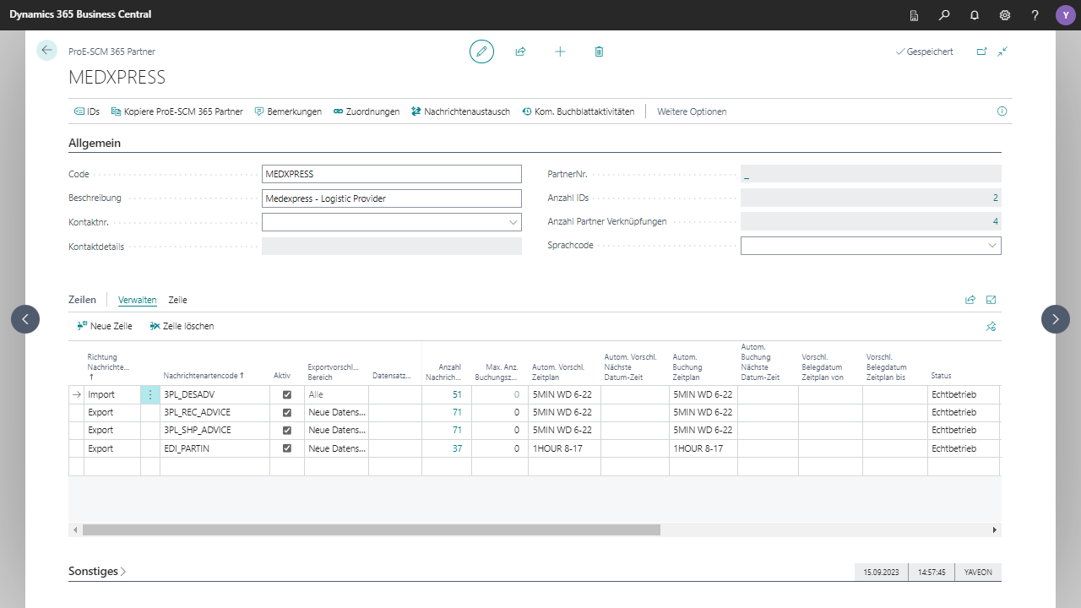Open help question mark icon
Screen dimensions: 1081x608
click(x=1035, y=15)
